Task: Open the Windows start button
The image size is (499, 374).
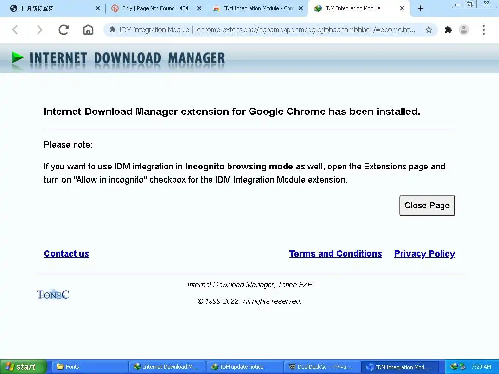Action: tap(23, 367)
